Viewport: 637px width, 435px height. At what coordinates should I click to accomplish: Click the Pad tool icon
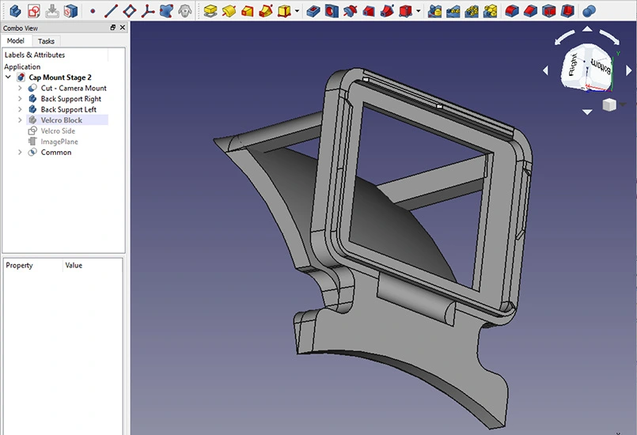[x=210, y=11]
